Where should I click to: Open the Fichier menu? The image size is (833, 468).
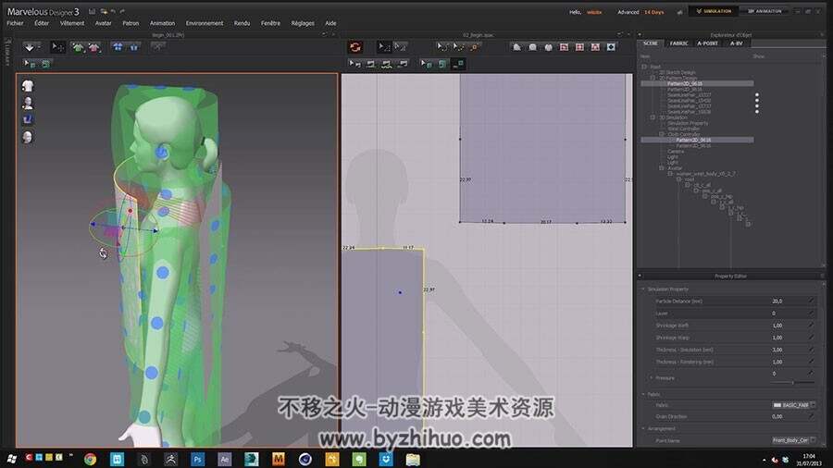(15, 23)
